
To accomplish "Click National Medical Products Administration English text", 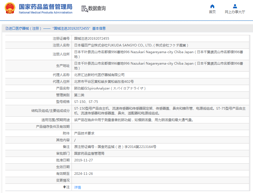I will pyautogui.click(x=46, y=13).
